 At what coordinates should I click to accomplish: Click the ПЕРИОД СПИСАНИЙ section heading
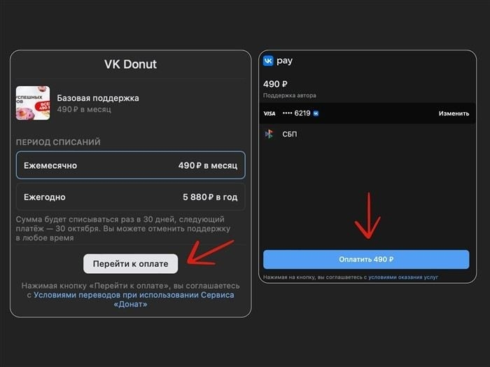point(58,142)
